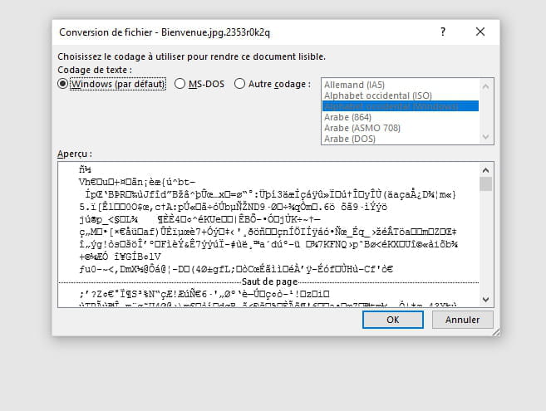Screen dimensions: 546x411
Task: Choose the MS-DOS encoding option
Action: (180, 84)
